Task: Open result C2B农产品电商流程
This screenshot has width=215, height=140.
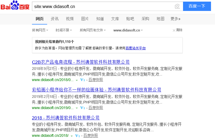Action: pyautogui.click(x=81, y=62)
